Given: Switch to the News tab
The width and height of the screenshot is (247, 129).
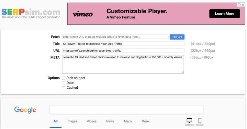Looking at the screenshot, I should pyautogui.click(x=110, y=121).
